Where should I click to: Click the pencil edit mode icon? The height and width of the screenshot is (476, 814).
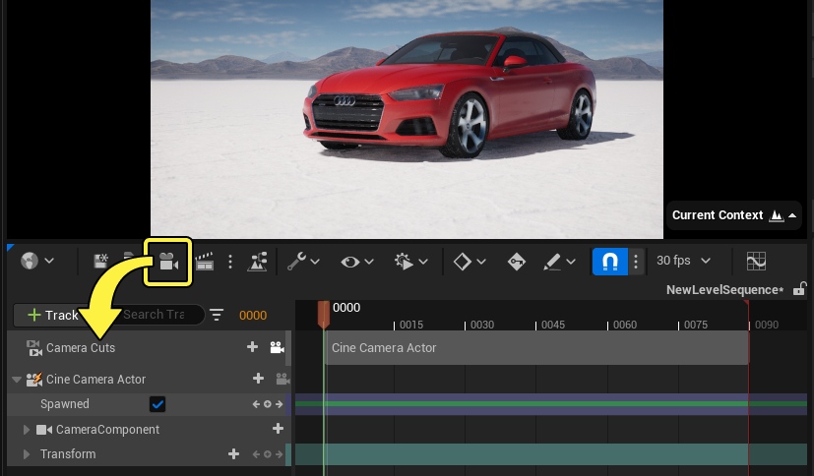(x=552, y=262)
